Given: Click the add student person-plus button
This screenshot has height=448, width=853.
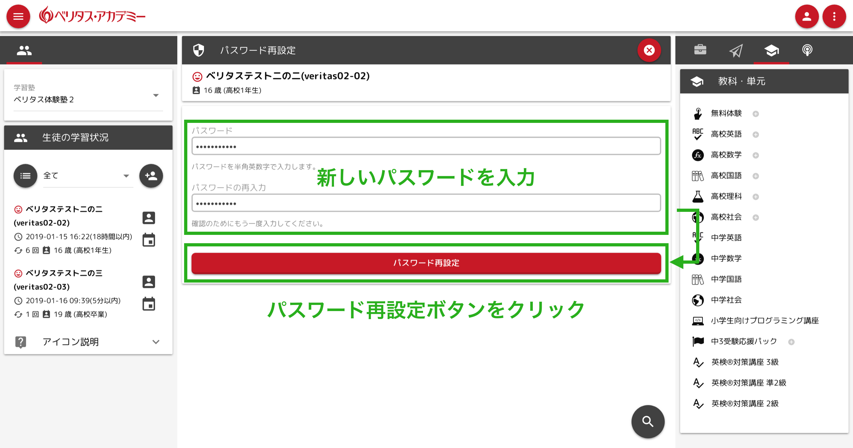Looking at the screenshot, I should pos(151,176).
